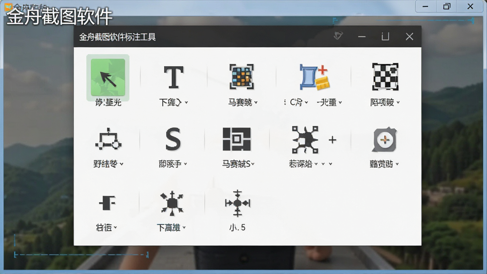
Task: Select the black-and-white checkerboard tool icon
Action: (385, 77)
